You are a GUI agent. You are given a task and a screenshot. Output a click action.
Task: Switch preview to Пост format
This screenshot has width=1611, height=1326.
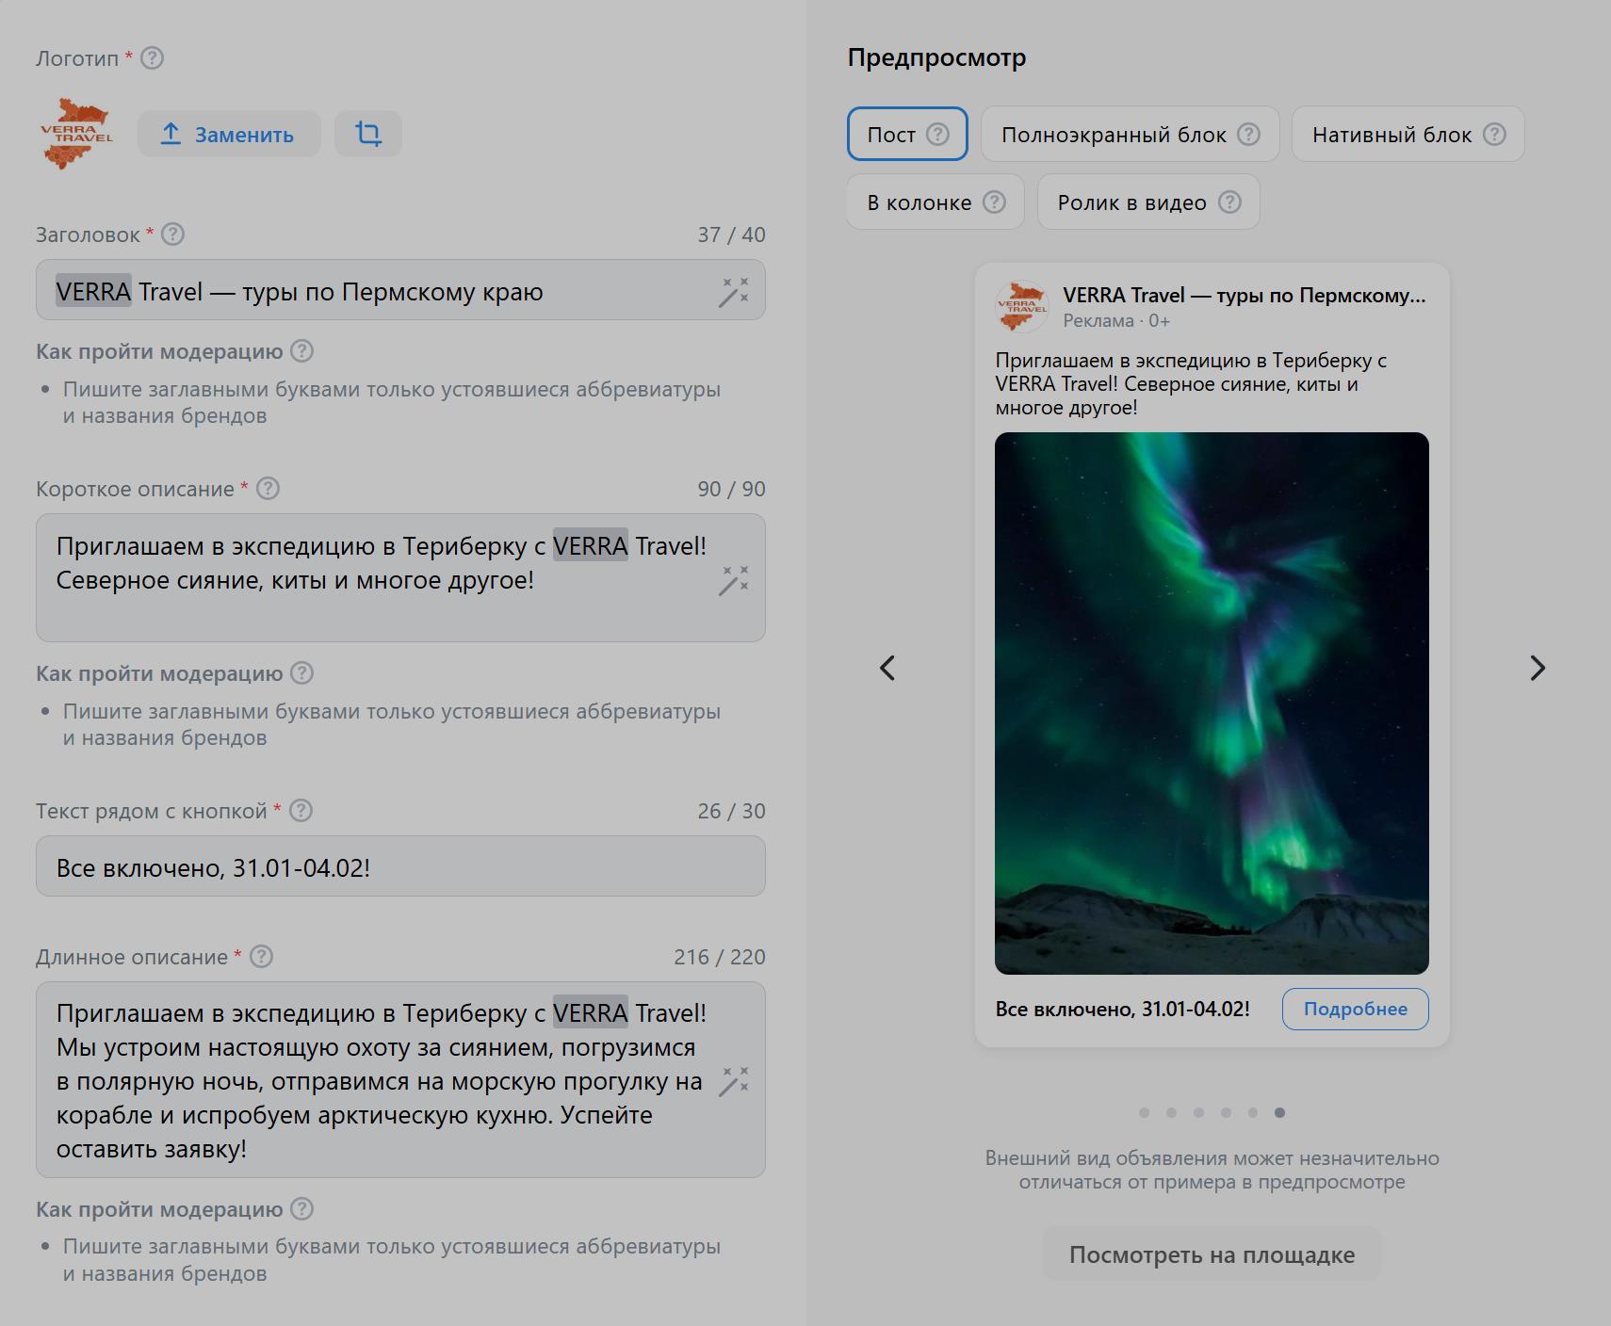(x=907, y=134)
